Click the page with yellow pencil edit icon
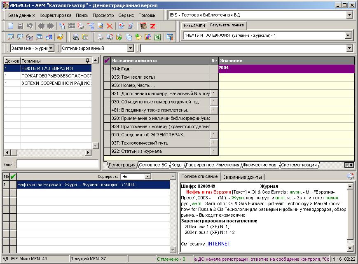Screen dimensions: 358x264 [x=100, y=26]
